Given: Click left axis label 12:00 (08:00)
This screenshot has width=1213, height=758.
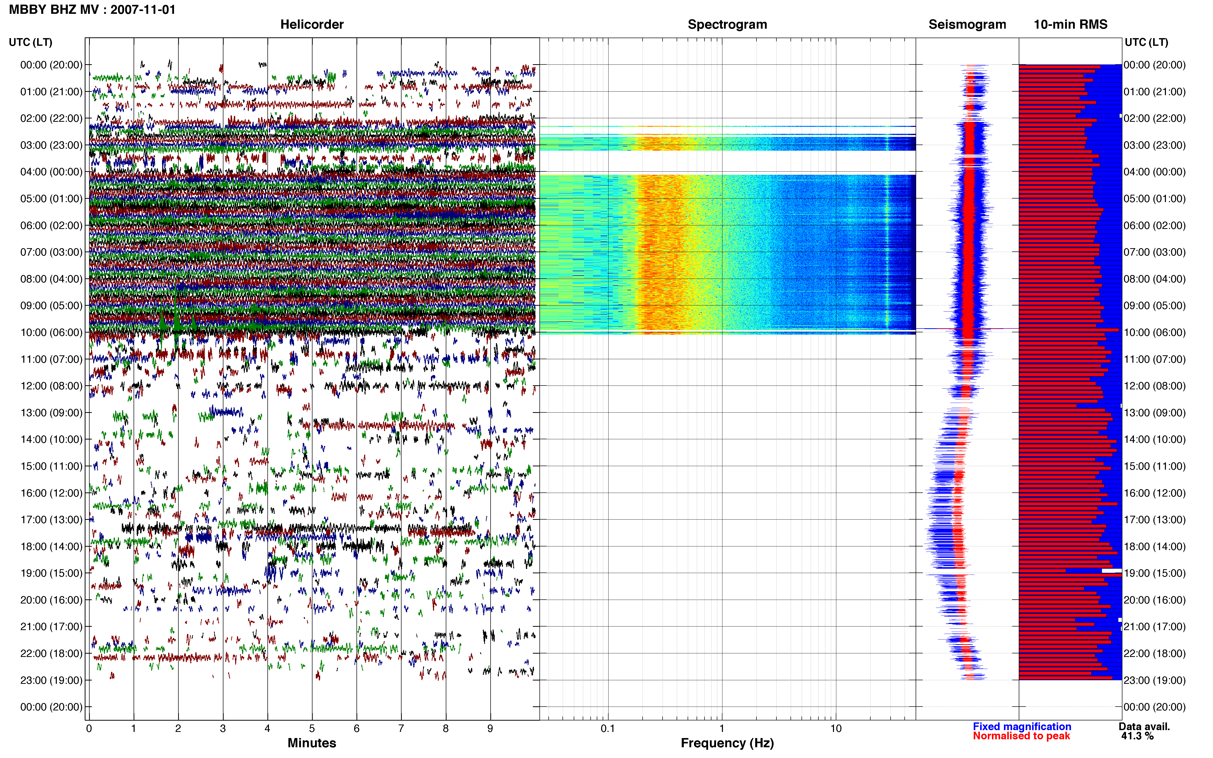Looking at the screenshot, I should [x=52, y=386].
